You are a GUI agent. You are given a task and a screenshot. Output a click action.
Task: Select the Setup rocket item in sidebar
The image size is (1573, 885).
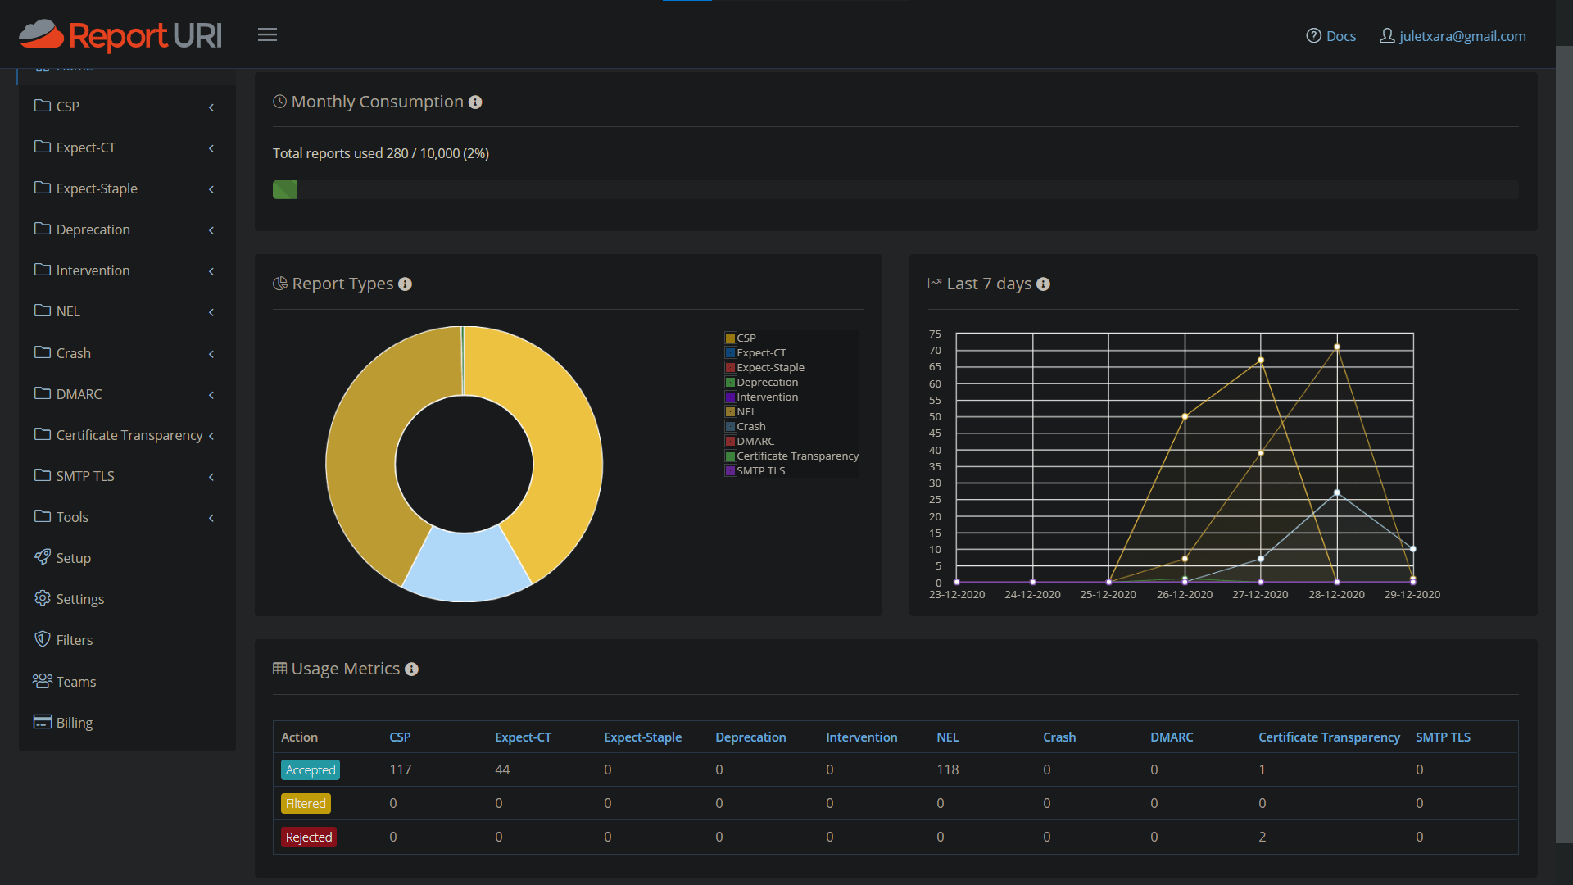point(73,557)
